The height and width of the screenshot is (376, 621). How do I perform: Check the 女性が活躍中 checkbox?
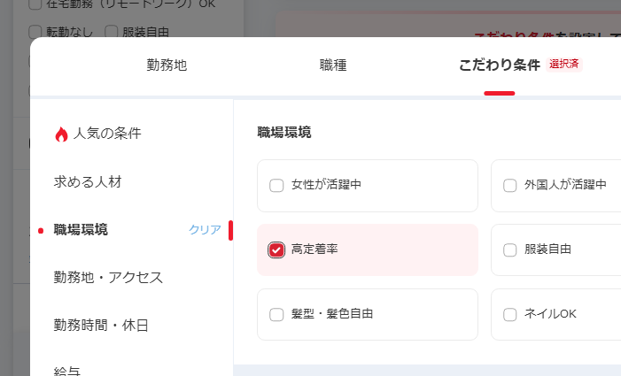coord(276,186)
